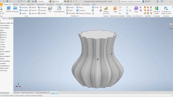173x97 pixels.
Task: Select the Caixa freeform box tool
Action: click(x=136, y=9)
